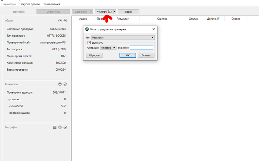Click the Значение input field
The image size is (259, 161).
[141, 48]
